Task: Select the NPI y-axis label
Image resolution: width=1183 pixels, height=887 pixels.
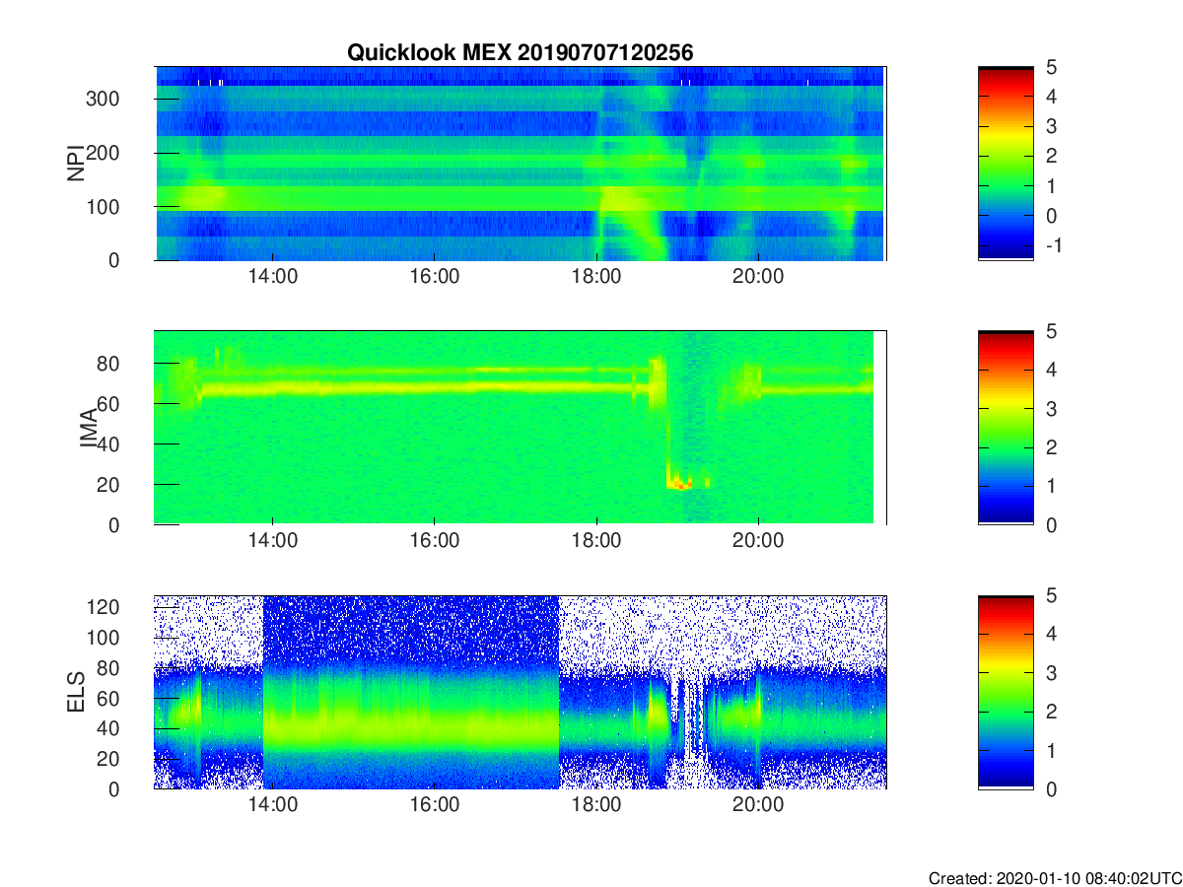Action: point(75,164)
